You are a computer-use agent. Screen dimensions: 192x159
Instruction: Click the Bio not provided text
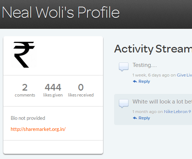pyautogui.click(x=28, y=118)
